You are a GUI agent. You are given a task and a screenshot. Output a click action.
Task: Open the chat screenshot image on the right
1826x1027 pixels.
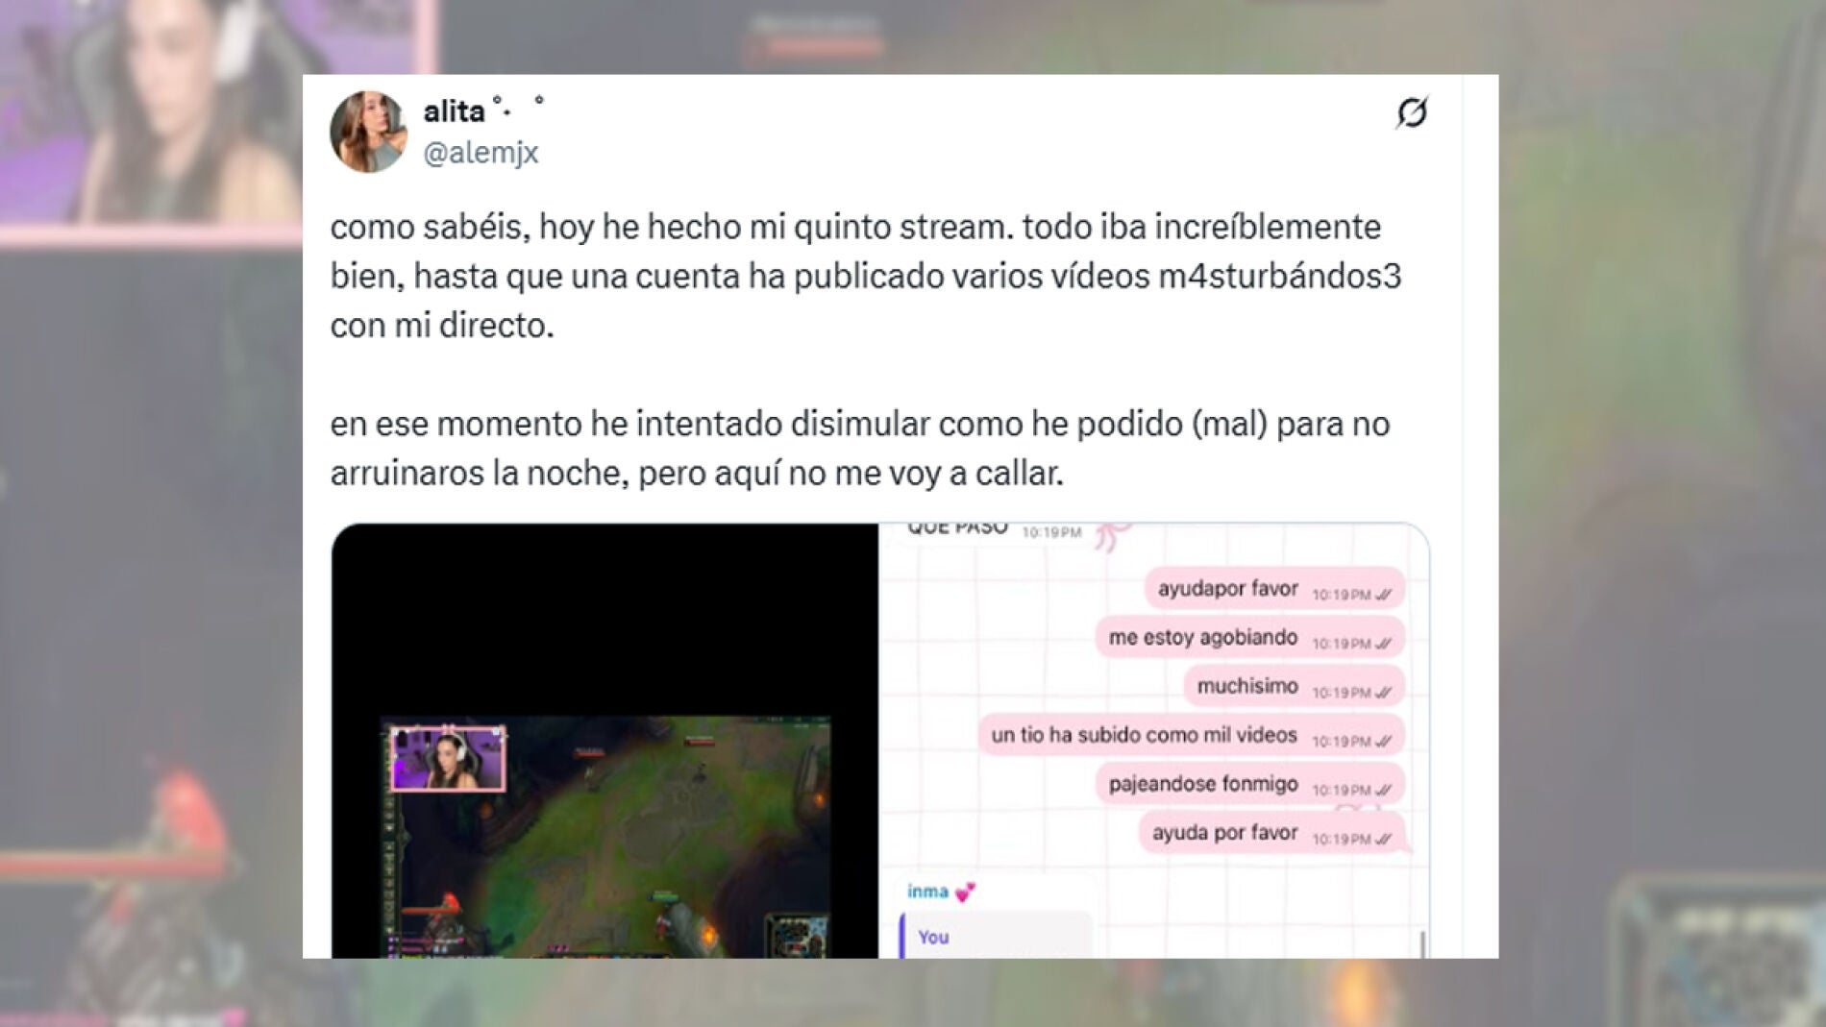[x=1153, y=741]
